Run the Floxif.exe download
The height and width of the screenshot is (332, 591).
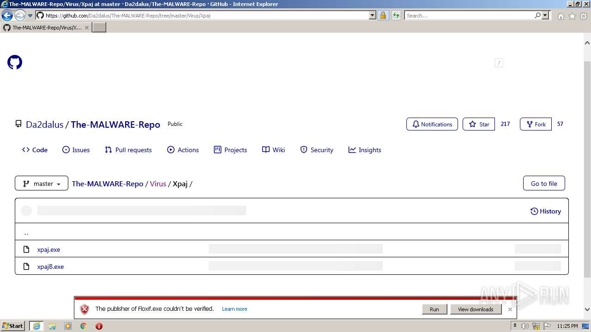(434, 309)
